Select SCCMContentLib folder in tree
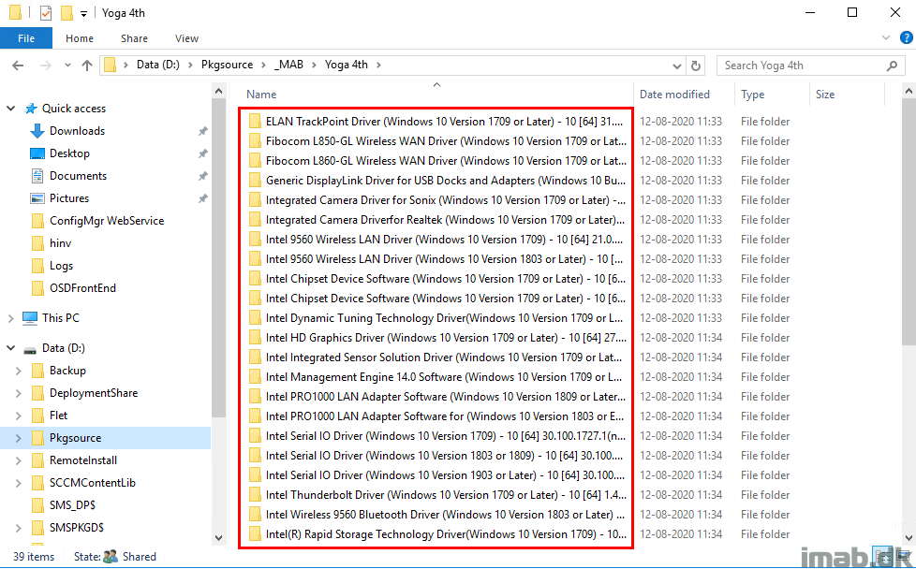Image resolution: width=916 pixels, height=569 pixels. 93,483
